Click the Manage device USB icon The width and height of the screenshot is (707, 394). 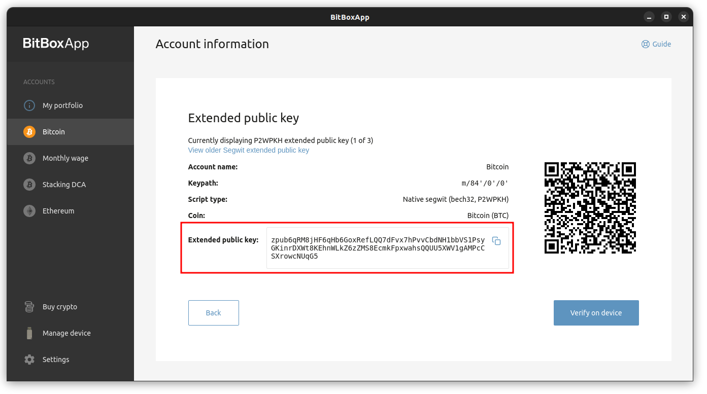point(29,333)
